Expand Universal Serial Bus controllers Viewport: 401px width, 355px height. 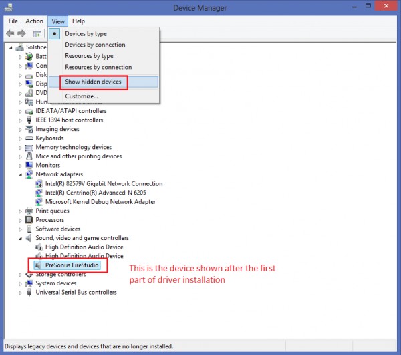20,293
